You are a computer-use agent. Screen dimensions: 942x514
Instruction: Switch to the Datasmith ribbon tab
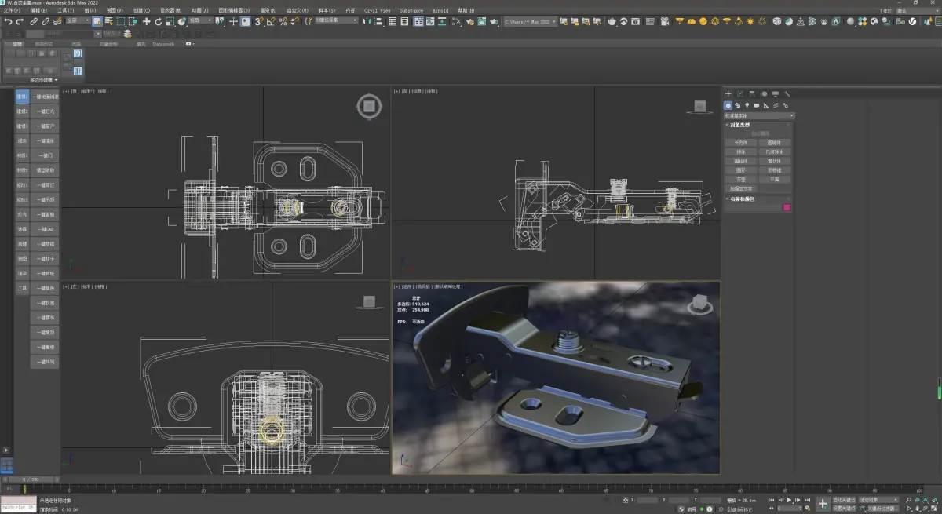pyautogui.click(x=164, y=44)
